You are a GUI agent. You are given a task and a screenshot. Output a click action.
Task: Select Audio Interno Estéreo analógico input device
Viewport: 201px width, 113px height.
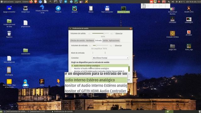(x=100, y=66)
